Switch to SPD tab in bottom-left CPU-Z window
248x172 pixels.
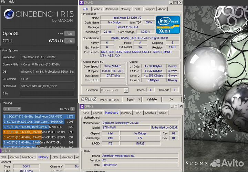[55, 157]
